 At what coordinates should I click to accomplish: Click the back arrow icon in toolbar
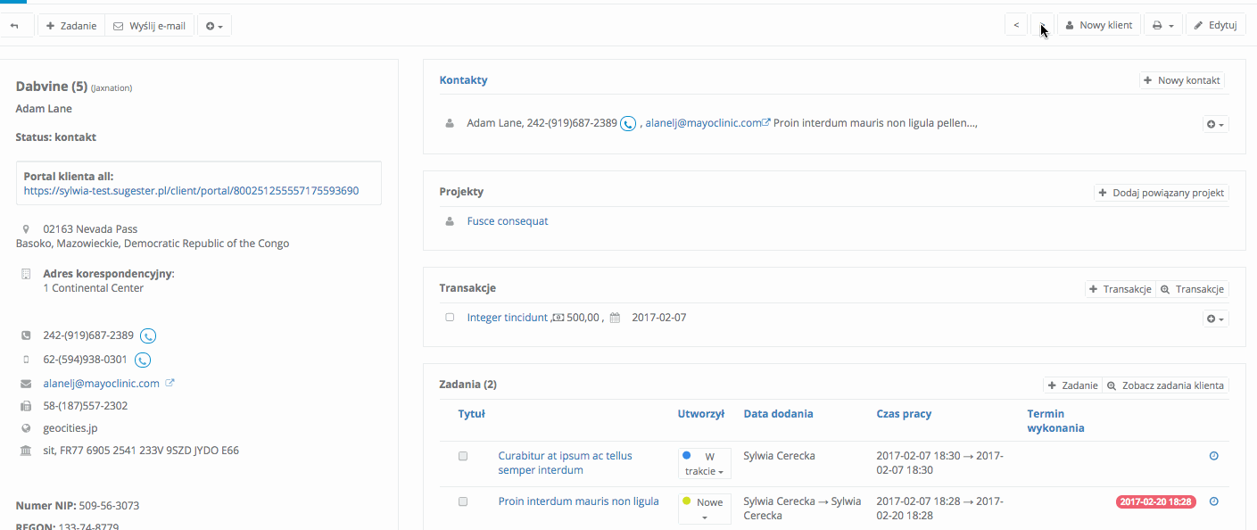[x=15, y=26]
